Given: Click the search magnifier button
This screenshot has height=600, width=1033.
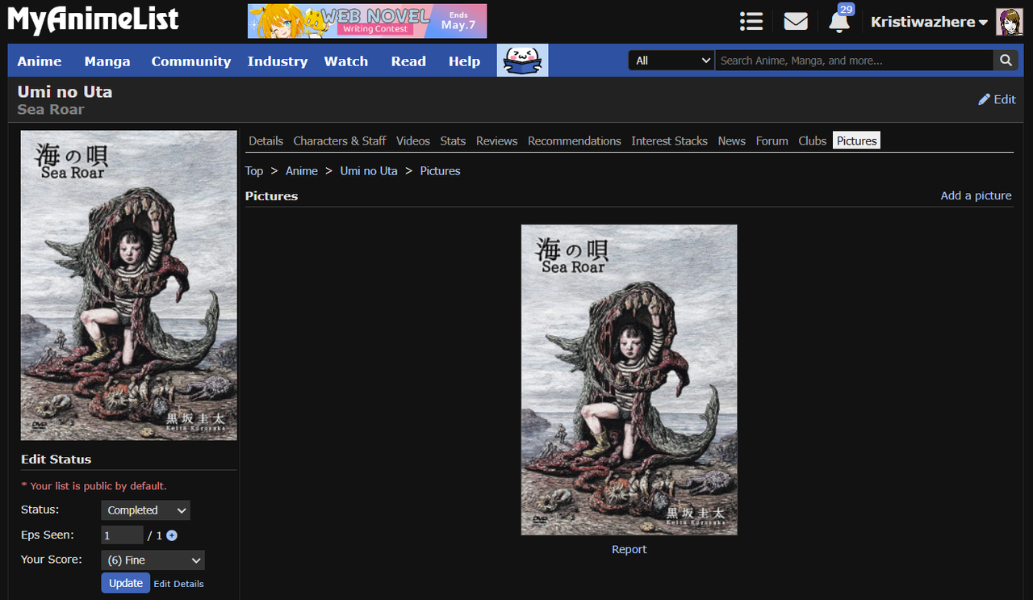Looking at the screenshot, I should point(1006,61).
